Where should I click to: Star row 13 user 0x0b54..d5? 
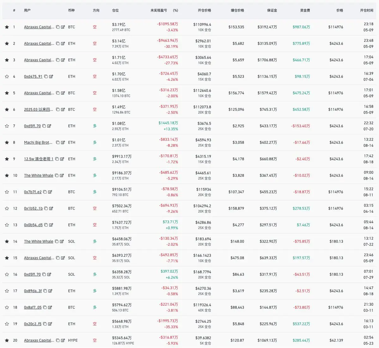click(x=7, y=225)
